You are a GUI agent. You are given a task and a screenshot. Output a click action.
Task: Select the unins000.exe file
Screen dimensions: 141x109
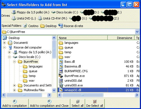click(74, 85)
